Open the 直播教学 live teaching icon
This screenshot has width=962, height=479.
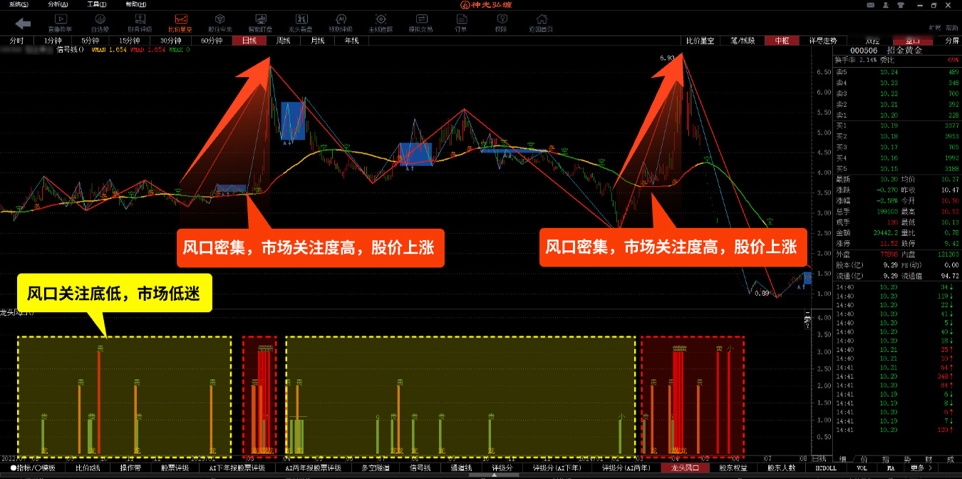60,23
